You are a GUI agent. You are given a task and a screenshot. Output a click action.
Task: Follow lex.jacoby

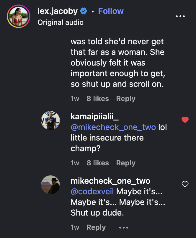click(x=111, y=11)
